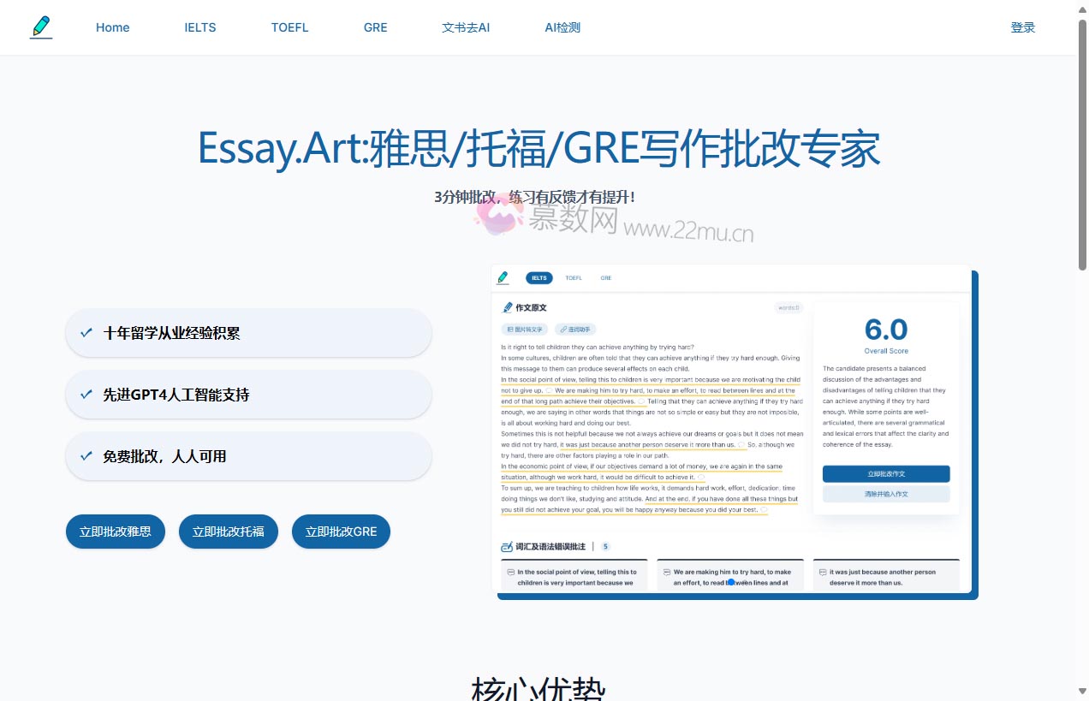Click the 立即批改GRE button

(x=341, y=531)
